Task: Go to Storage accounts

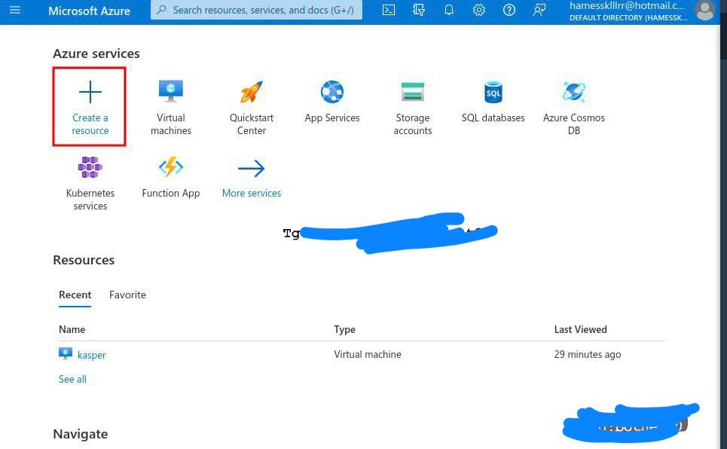Action: (x=412, y=106)
